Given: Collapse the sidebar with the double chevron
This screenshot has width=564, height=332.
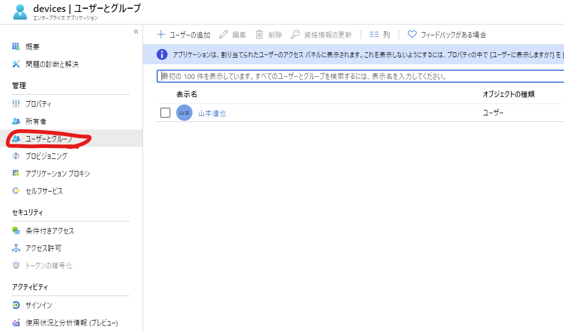Looking at the screenshot, I should (x=136, y=32).
